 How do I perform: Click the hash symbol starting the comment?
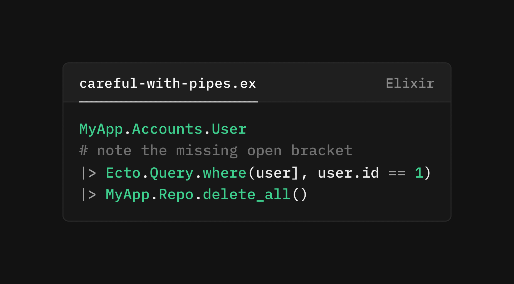(84, 151)
